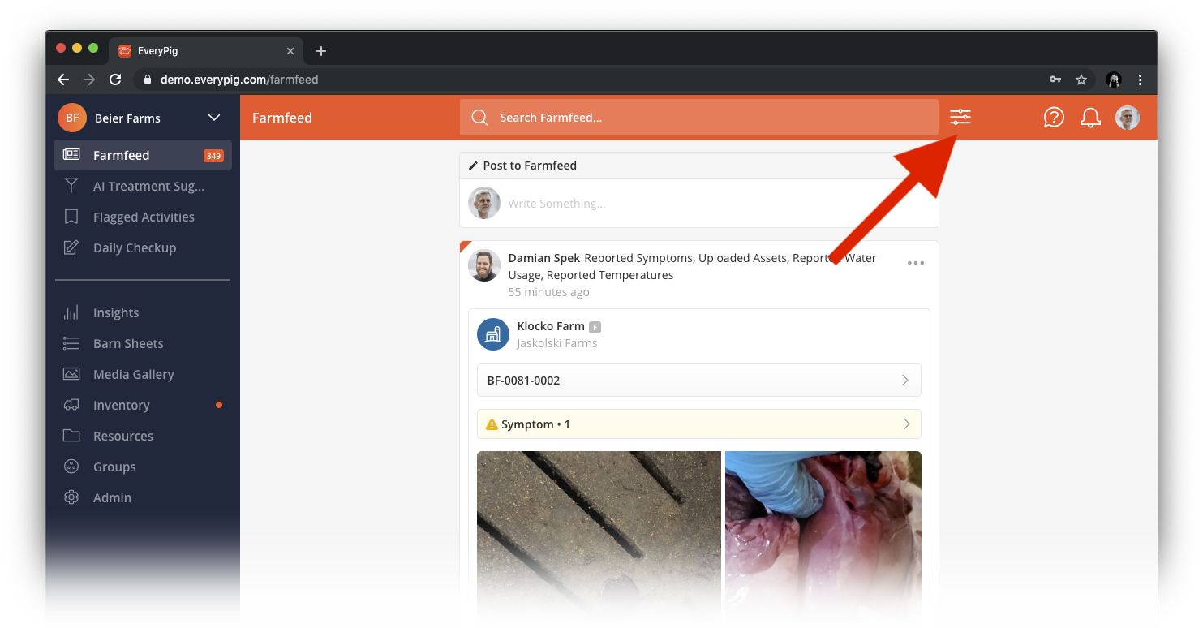Click the Farmfeed page title in the header
Screen dimensions: 1203x628
pyautogui.click(x=282, y=118)
